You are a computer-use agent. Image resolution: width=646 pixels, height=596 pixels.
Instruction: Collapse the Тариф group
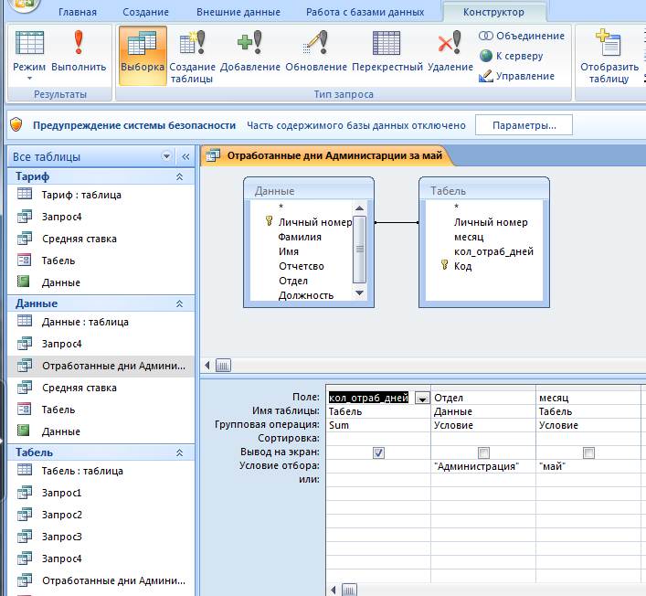[x=179, y=176]
